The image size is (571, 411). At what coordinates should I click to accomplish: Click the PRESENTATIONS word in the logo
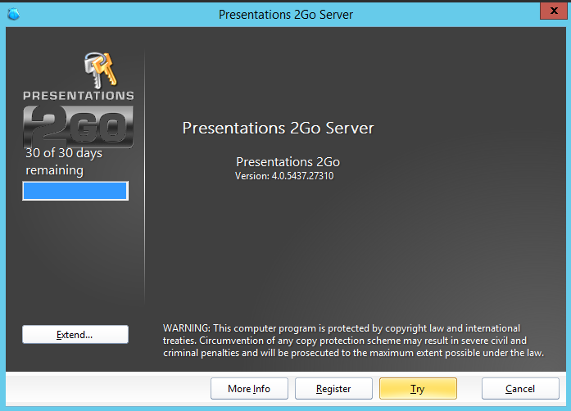pos(78,95)
